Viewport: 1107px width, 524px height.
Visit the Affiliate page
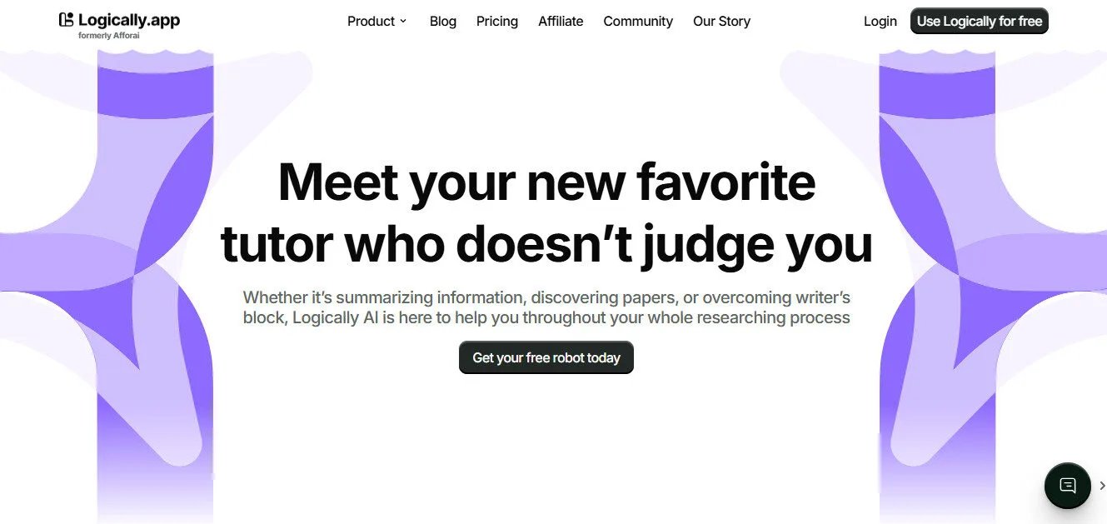[x=561, y=21]
